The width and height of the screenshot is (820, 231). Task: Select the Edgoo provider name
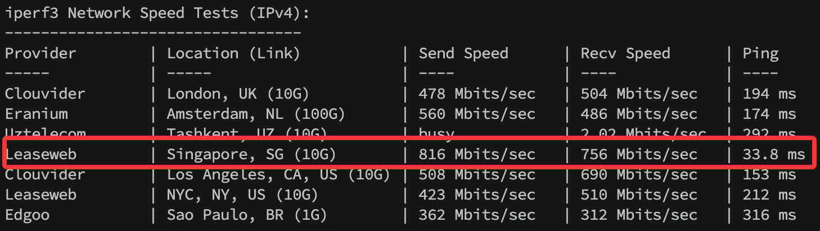(x=28, y=215)
